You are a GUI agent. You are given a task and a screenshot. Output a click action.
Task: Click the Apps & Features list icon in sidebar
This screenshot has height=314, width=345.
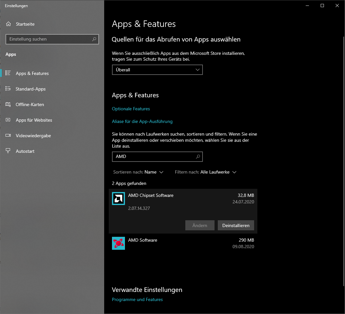coord(8,73)
